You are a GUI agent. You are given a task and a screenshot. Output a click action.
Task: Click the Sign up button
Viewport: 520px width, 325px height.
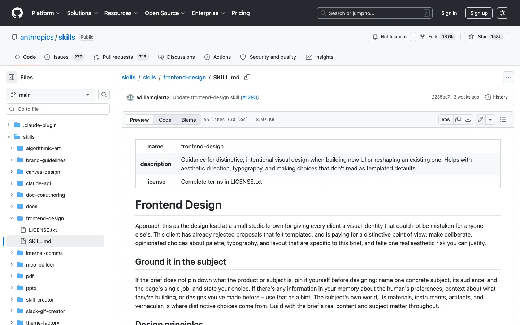tap(479, 13)
